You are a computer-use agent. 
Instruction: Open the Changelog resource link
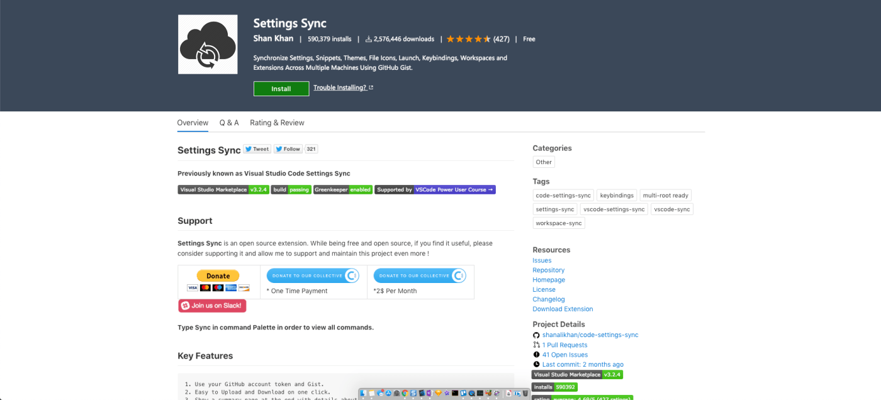pos(549,299)
